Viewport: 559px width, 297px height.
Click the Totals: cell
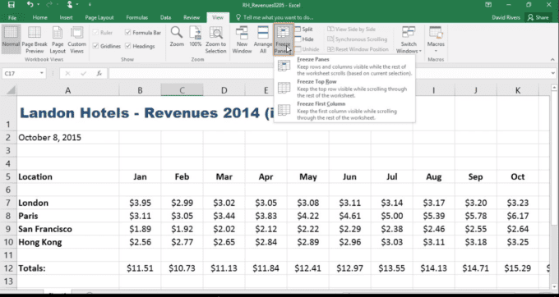coord(67,268)
